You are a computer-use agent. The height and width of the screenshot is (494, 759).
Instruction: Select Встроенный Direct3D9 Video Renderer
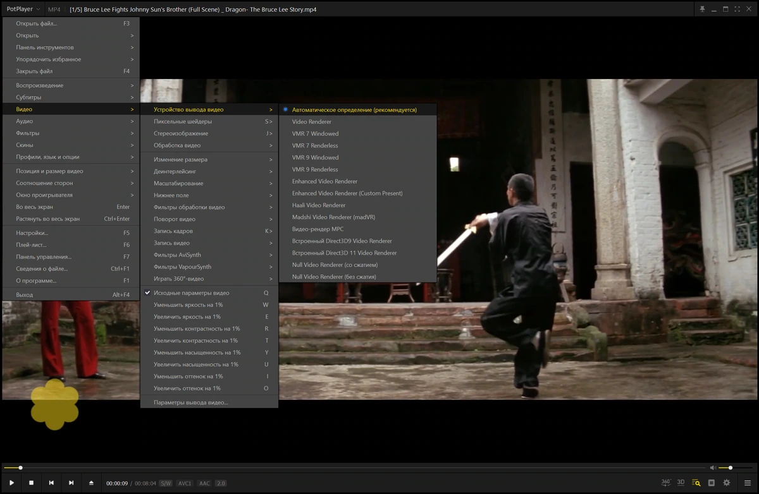357,241
